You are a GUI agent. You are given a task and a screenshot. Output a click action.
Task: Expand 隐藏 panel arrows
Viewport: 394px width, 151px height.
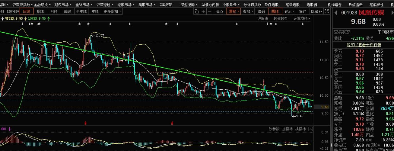[x=316, y=11]
